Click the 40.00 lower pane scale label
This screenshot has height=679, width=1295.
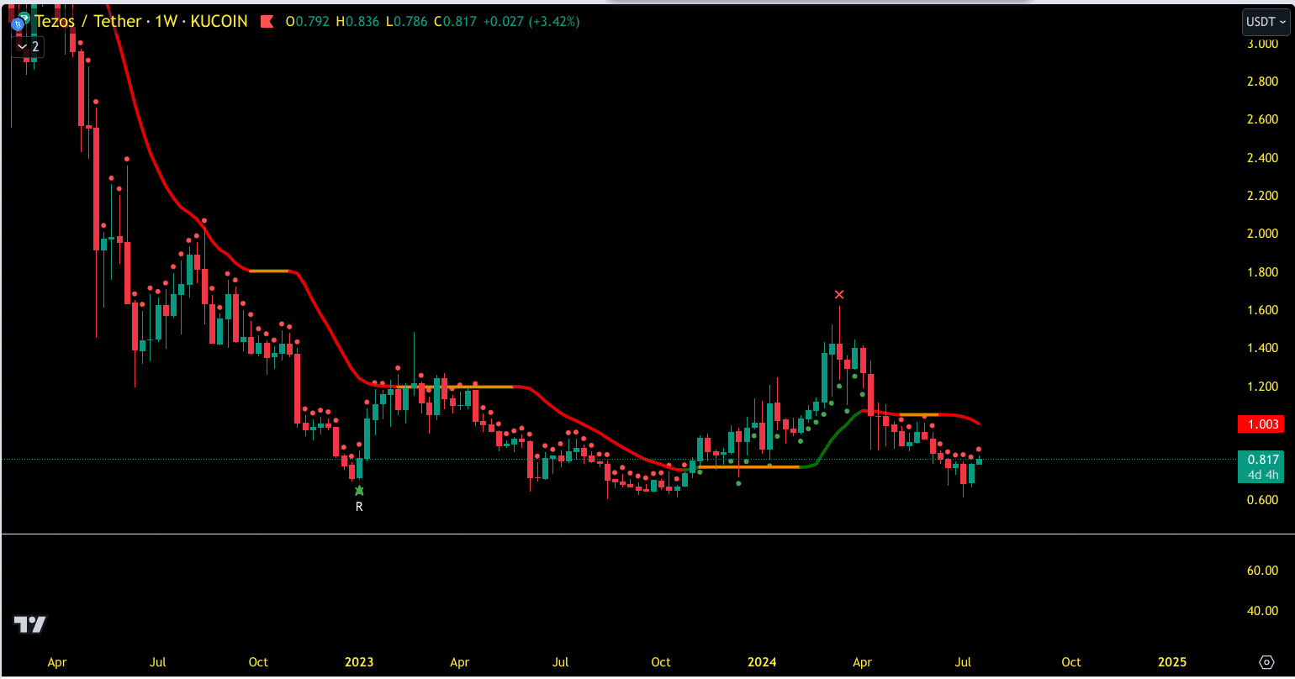click(1262, 611)
